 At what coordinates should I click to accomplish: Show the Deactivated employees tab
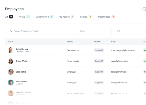pos(107,17)
